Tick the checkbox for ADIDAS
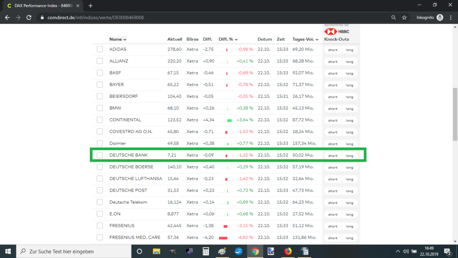The width and height of the screenshot is (458, 258). tap(100, 49)
